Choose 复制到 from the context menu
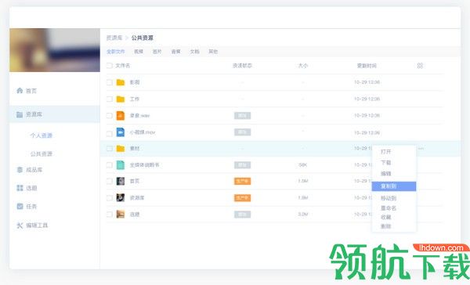The width and height of the screenshot is (470, 285). tap(394, 186)
